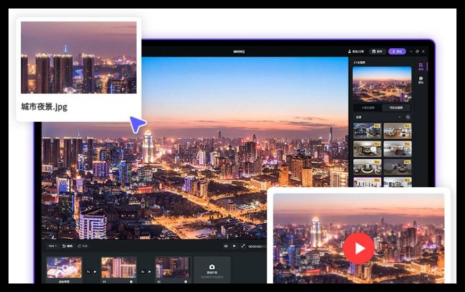Click the redo arrow button below preview

tap(82, 246)
